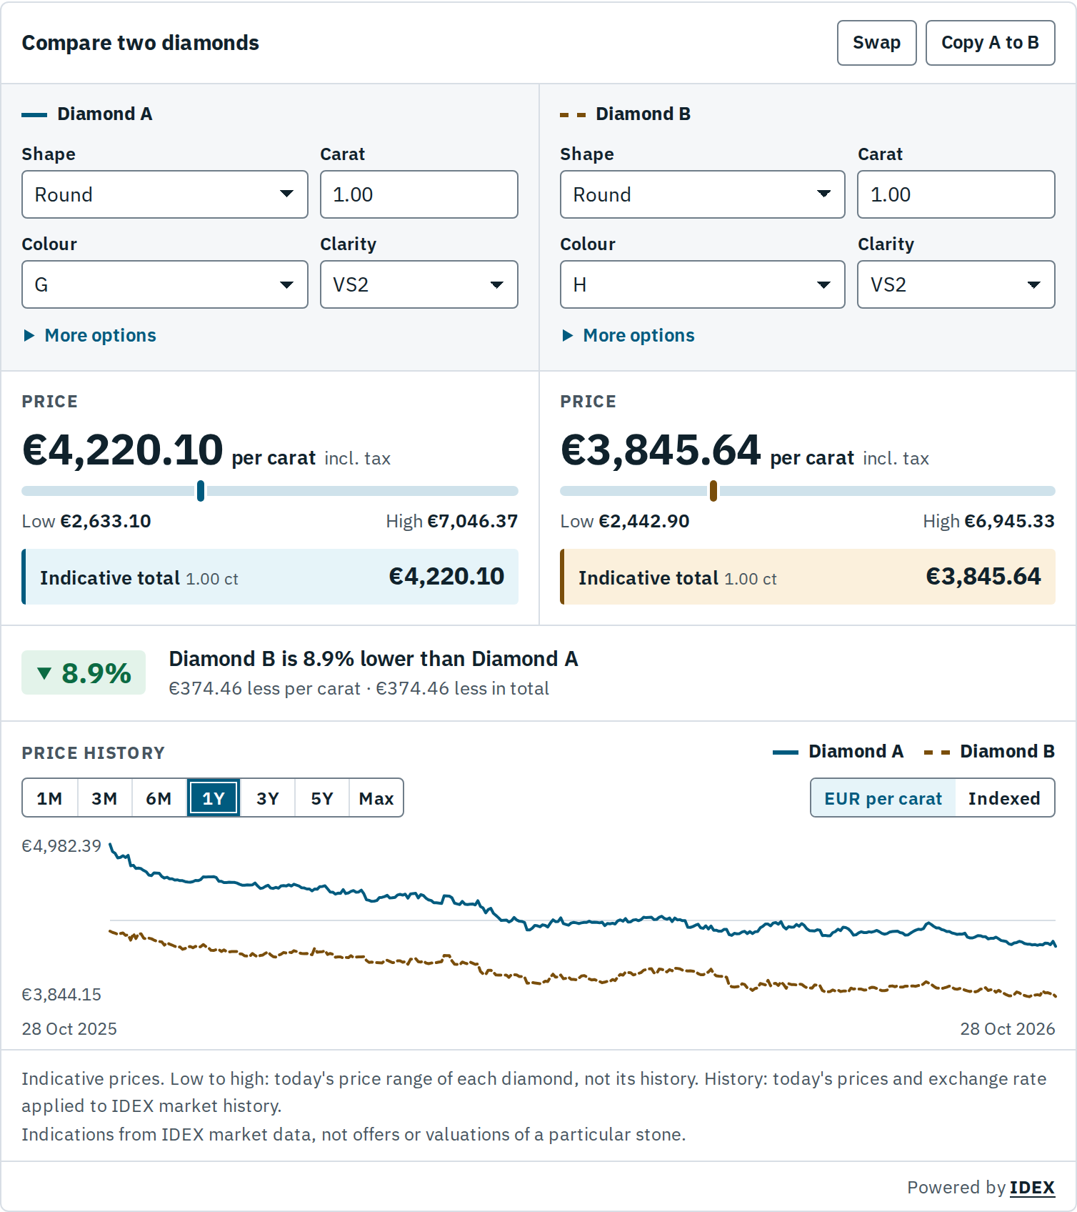This screenshot has height=1212, width=1077.
Task: Expand More options for Diamond A
Action: pos(90,335)
